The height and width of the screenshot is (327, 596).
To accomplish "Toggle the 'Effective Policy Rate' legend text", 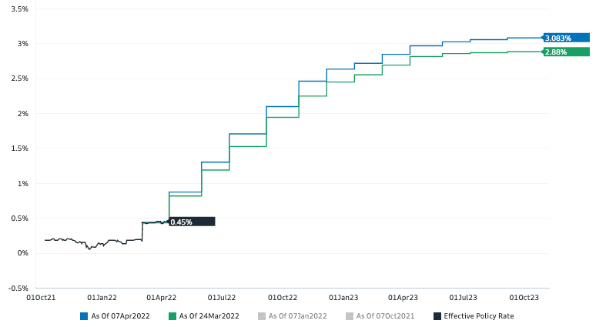I will click(x=479, y=315).
